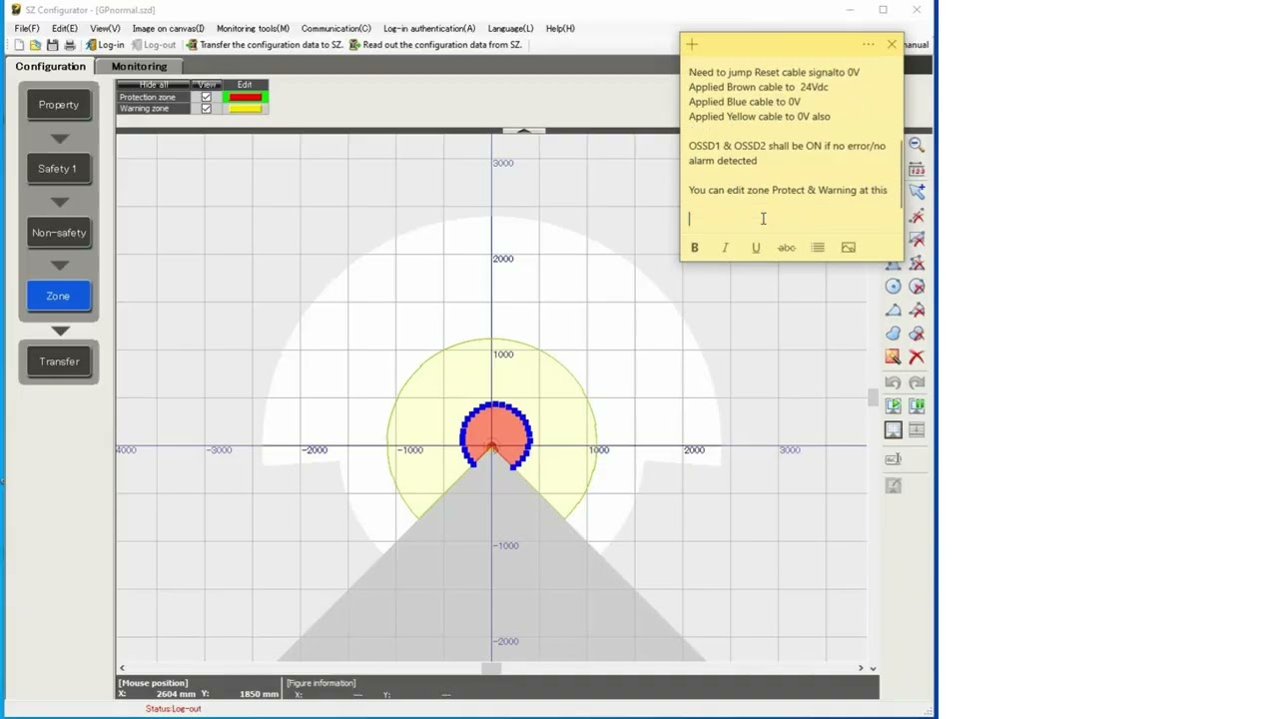
Task: Click the numeric input icon below the magnifier
Action: coord(917,170)
